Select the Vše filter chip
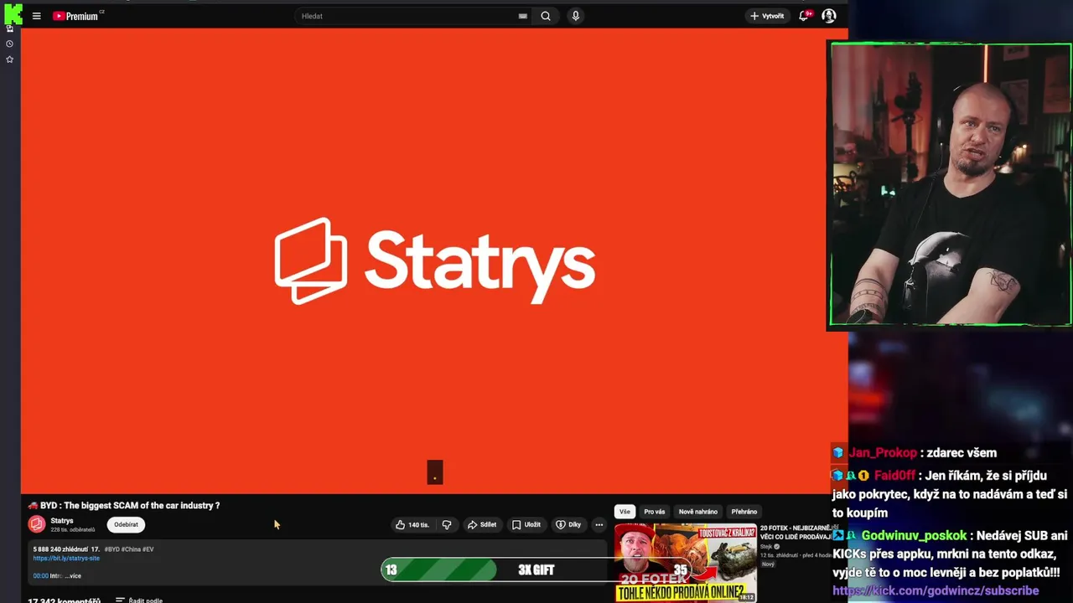 625,512
